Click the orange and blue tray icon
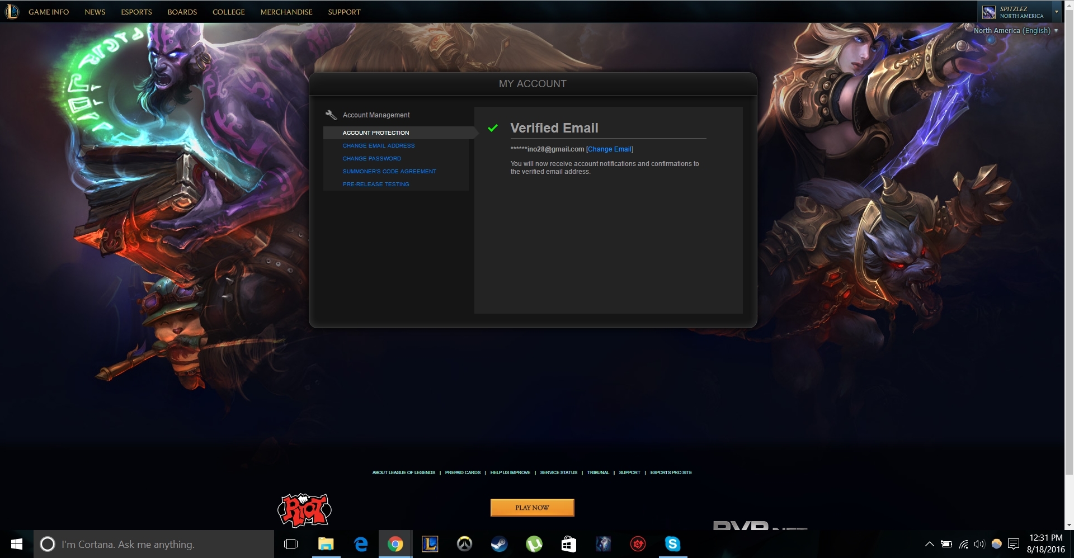 coord(996,544)
